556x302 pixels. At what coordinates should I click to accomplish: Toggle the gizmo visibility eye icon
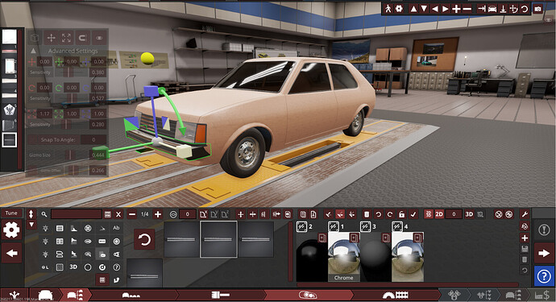click(x=99, y=38)
